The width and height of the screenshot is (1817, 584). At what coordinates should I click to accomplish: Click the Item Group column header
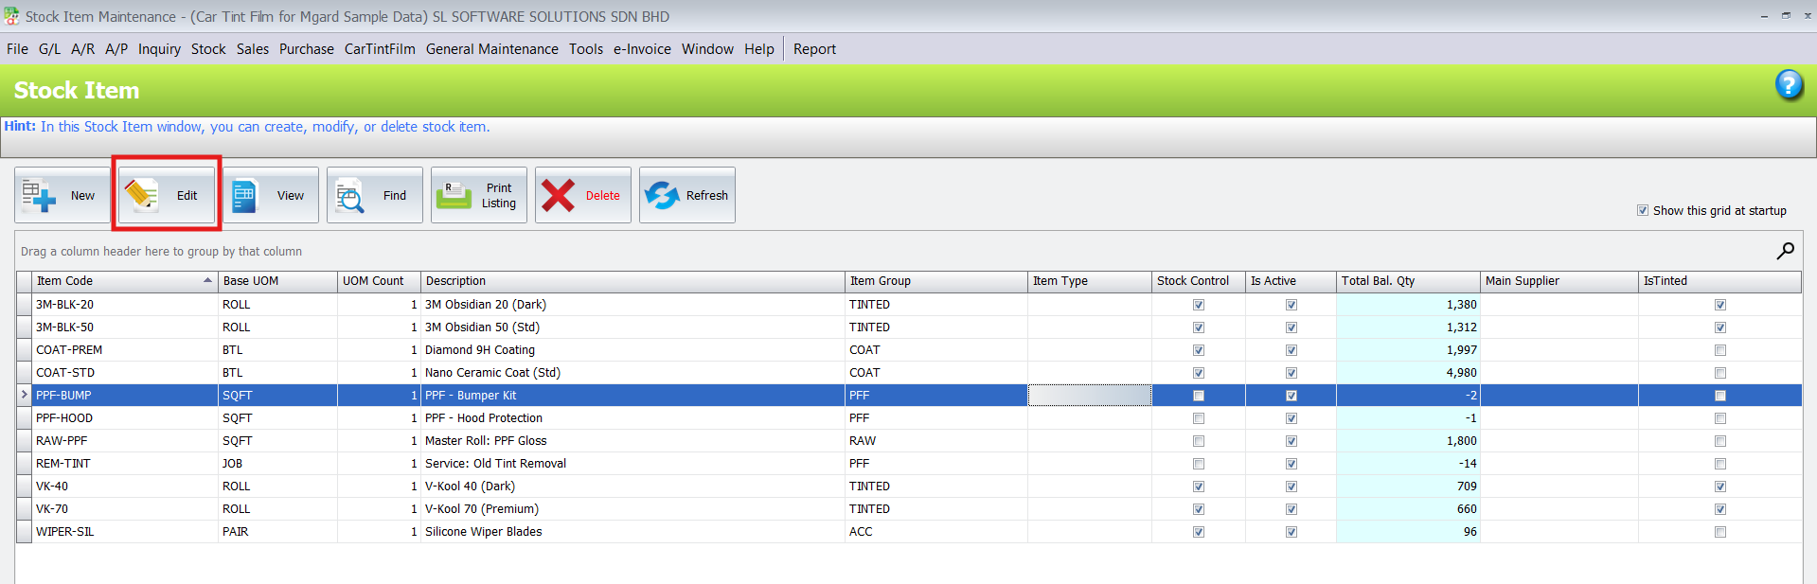935,281
